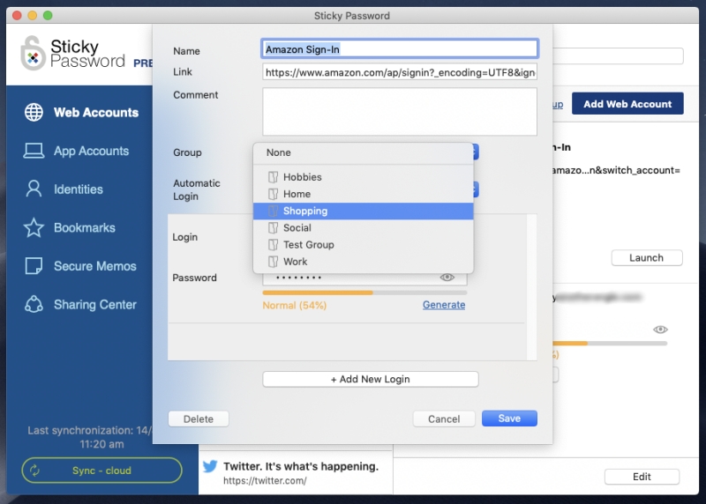Click the last synchronization status text
Screen dimensions: 706x504
click(x=90, y=437)
